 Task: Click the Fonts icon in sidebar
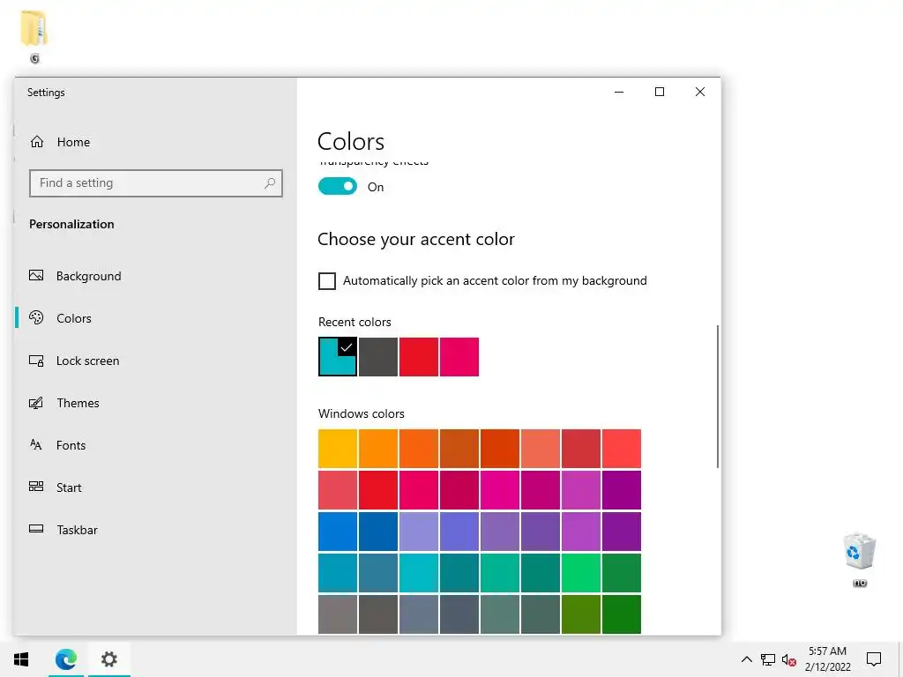coord(35,444)
